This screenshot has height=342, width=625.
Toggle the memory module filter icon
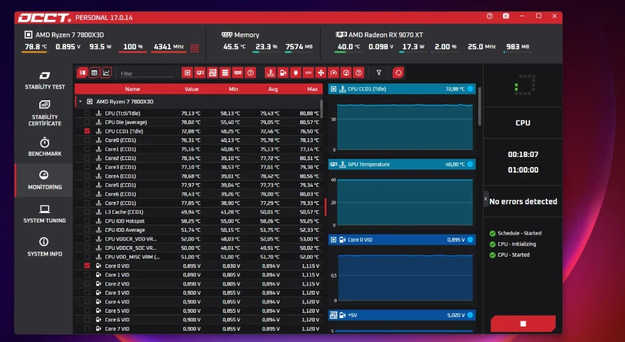tap(238, 73)
